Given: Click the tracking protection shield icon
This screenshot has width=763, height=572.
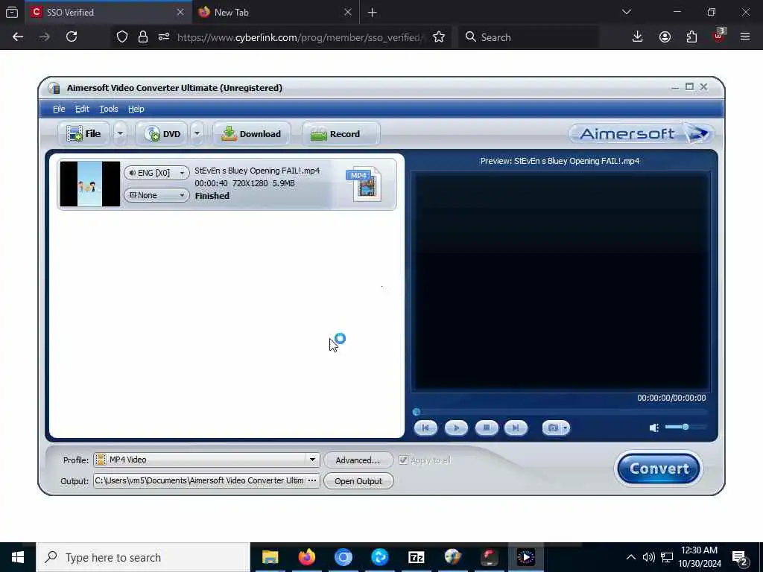Looking at the screenshot, I should point(122,37).
